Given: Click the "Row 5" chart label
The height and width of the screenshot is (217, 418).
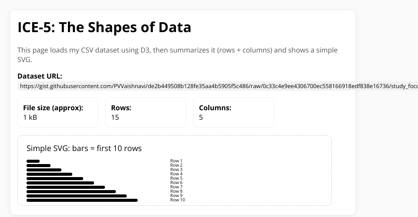Looking at the screenshot, I should coord(176,178).
